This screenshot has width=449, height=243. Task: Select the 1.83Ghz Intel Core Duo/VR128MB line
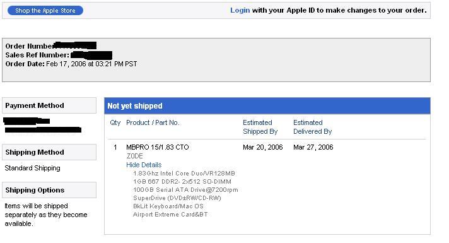click(184, 174)
